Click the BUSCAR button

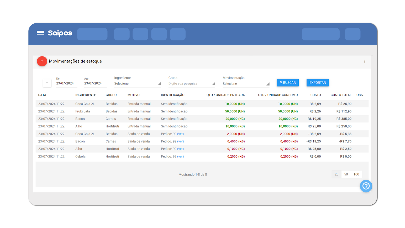pyautogui.click(x=288, y=82)
